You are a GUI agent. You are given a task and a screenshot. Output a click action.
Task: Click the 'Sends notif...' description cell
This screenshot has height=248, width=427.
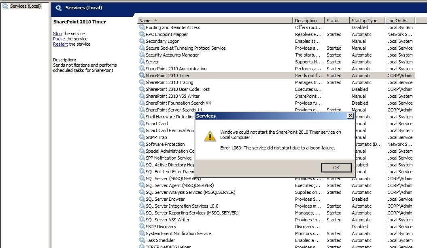click(308, 76)
